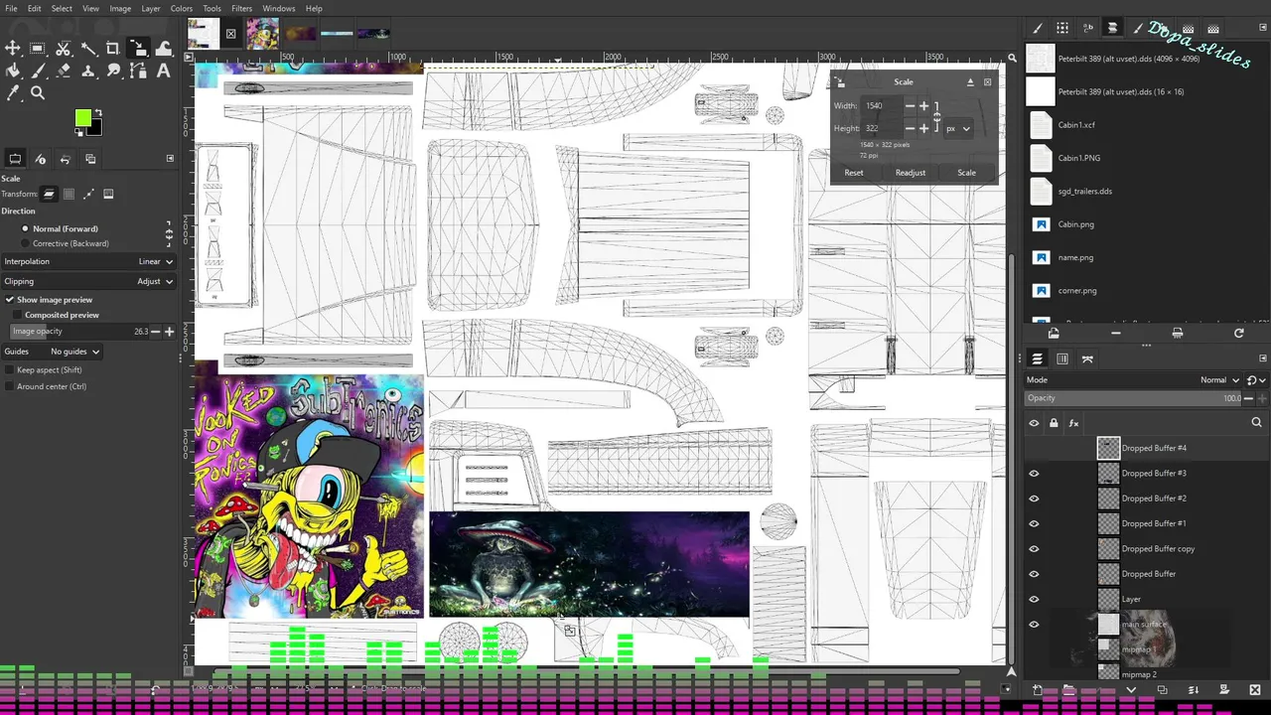Select the Clone stamp tool

point(88,71)
